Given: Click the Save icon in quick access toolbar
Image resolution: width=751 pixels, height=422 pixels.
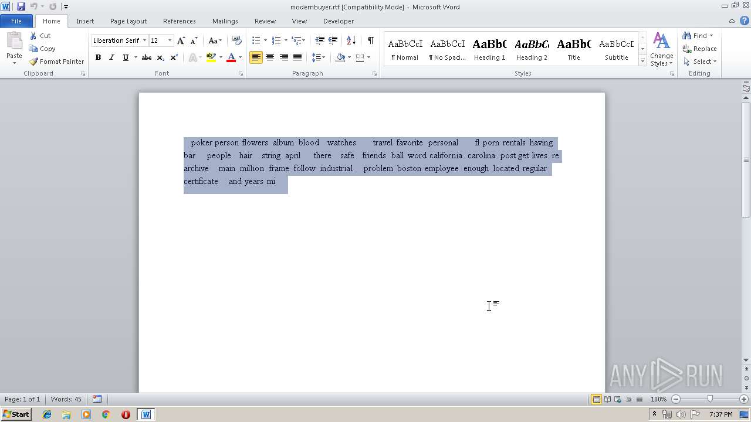Looking at the screenshot, I should point(21,6).
